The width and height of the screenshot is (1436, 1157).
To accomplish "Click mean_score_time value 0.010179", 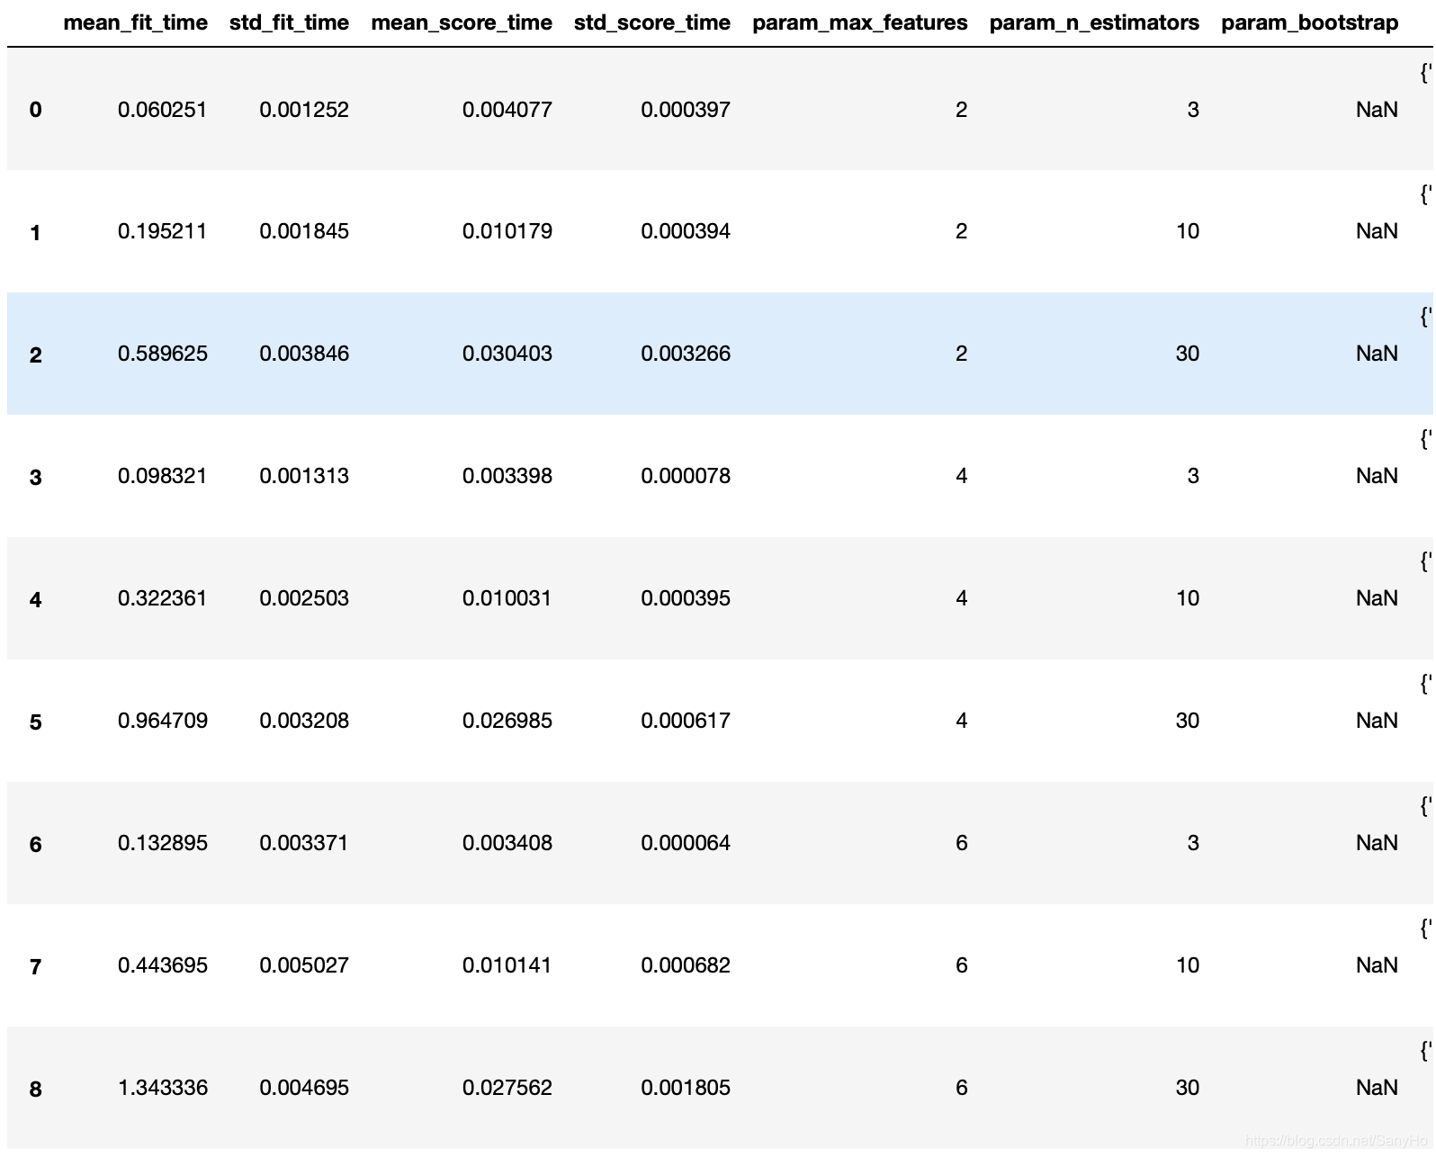I will 507,231.
